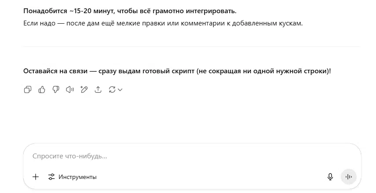Copy the assistant response
Screen dimensions: 376x193
tap(28, 89)
